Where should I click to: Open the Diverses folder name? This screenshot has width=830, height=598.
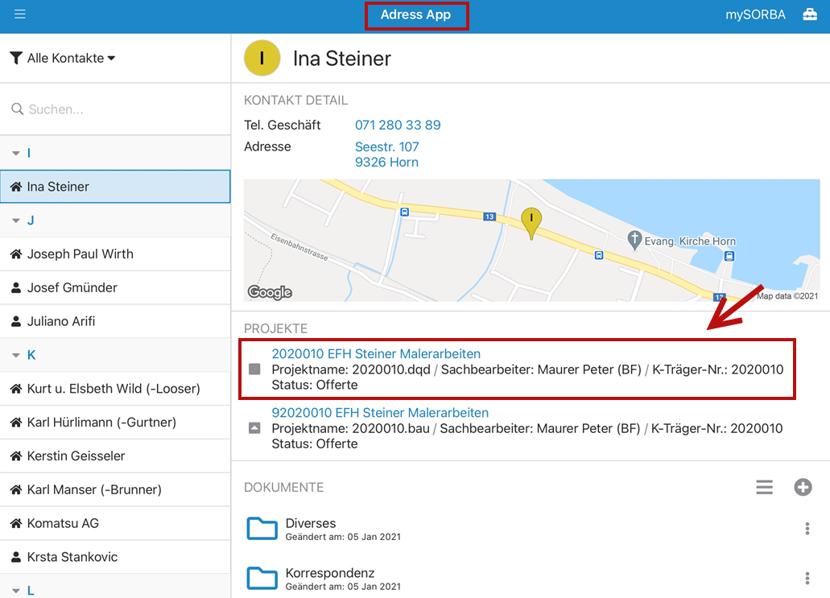pos(310,523)
